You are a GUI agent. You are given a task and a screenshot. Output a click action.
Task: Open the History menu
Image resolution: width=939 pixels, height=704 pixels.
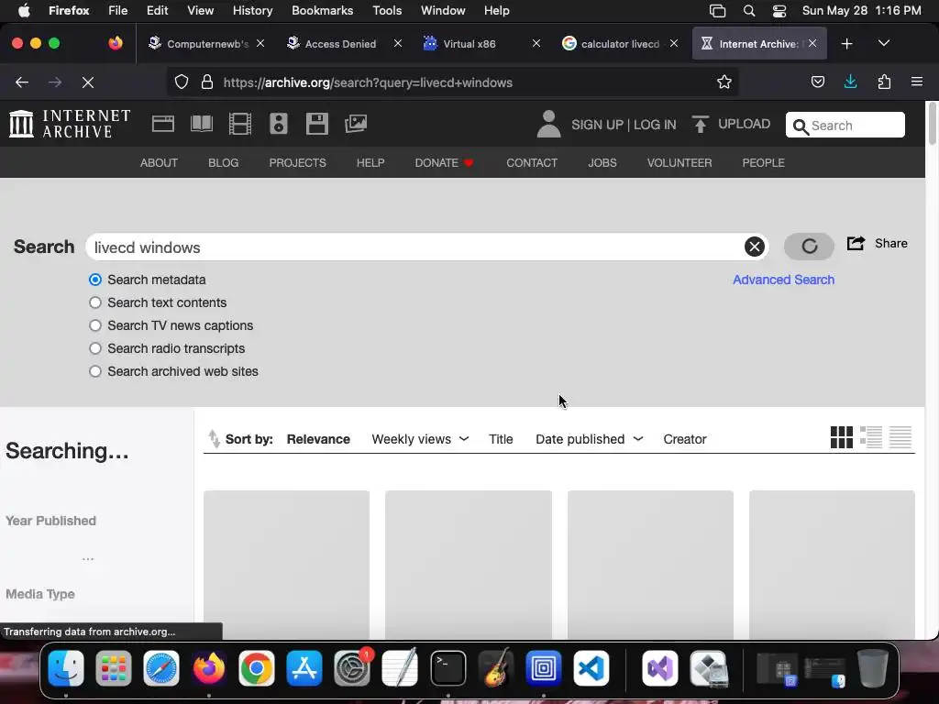(x=252, y=10)
